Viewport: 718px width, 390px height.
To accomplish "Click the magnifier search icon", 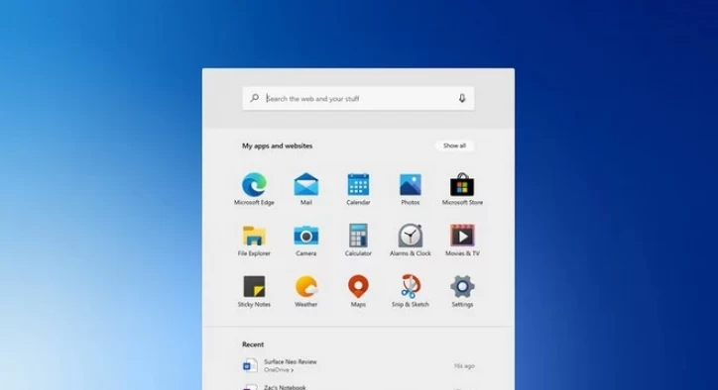I will pos(255,98).
